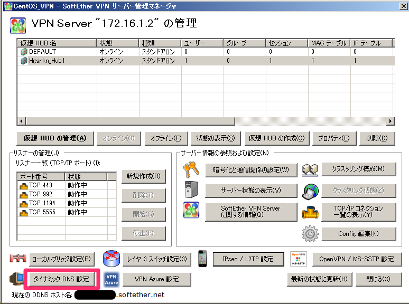Screen dimensions: 409x304
Task: Click the router icon beside レイヤ 3 スイッチ設定
Action: [x=111, y=259]
